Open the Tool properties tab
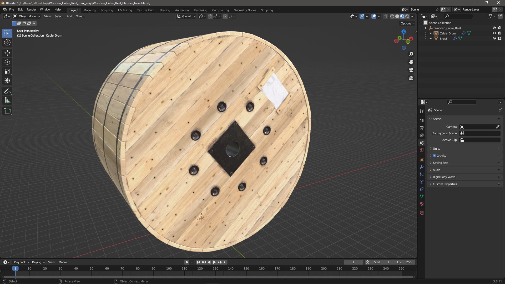This screenshot has width=505, height=284. (x=422, y=111)
